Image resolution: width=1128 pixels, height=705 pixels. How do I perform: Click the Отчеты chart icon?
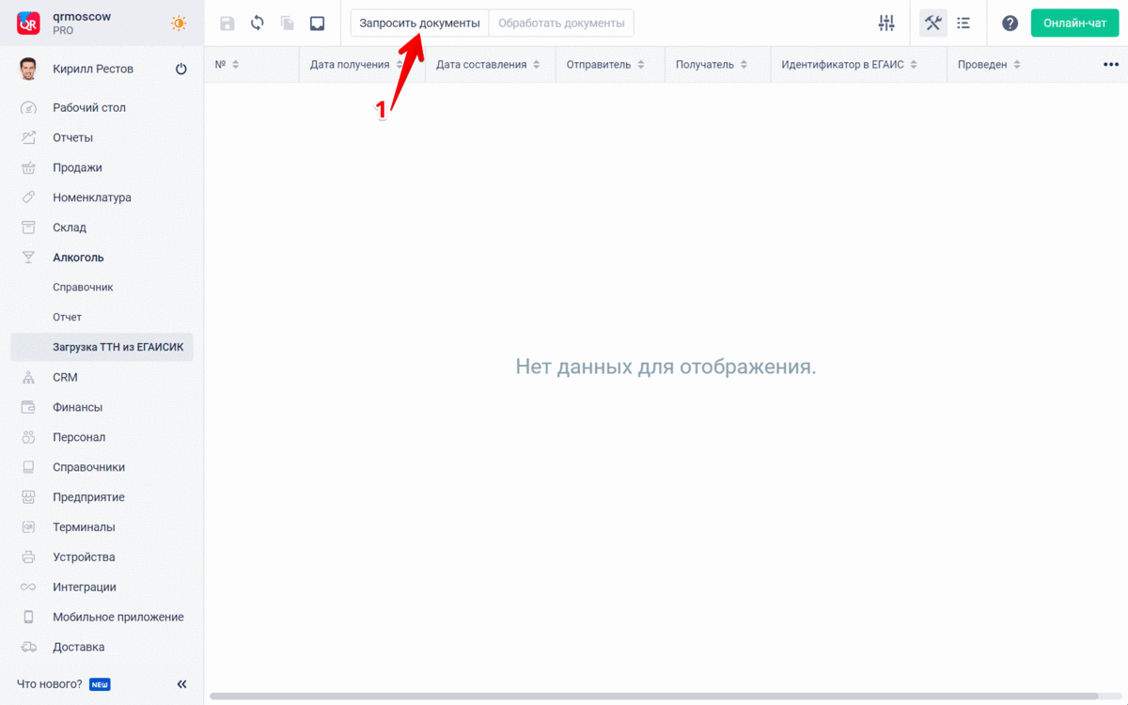point(28,137)
